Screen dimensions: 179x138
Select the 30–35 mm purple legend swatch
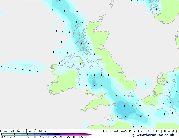point(64,134)
